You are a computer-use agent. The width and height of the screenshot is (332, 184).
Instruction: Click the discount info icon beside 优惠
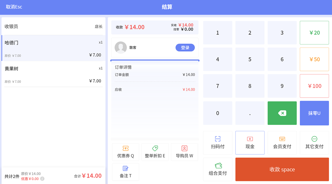pos(42,179)
